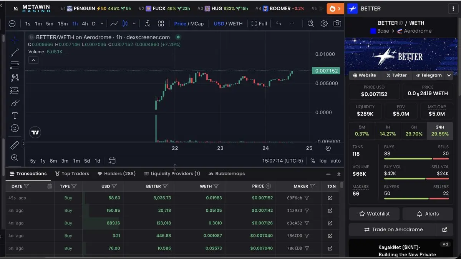This screenshot has height=259, width=461.
Task: Open the token Website link
Action: click(x=365, y=75)
